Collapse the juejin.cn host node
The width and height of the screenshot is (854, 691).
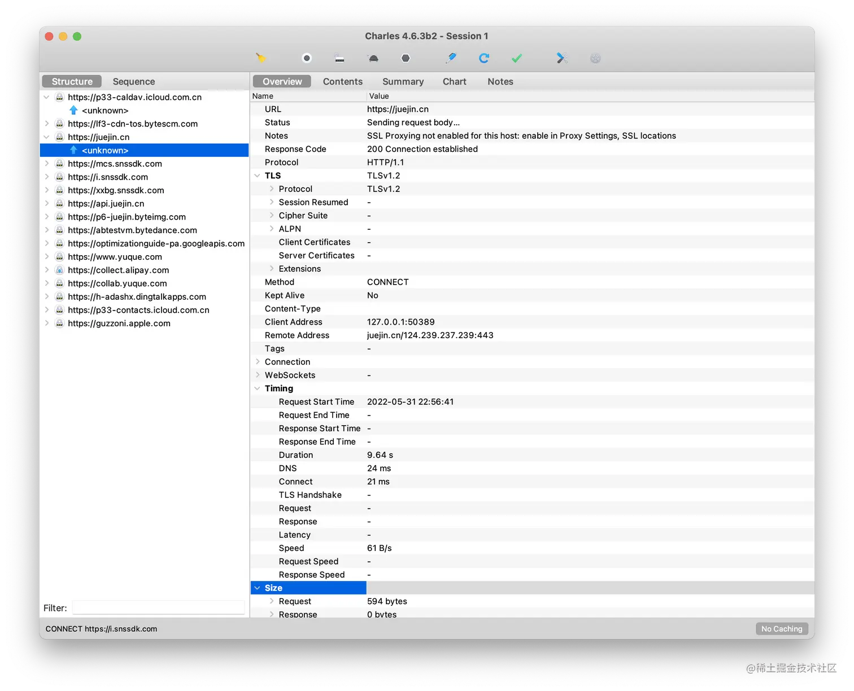(x=46, y=137)
